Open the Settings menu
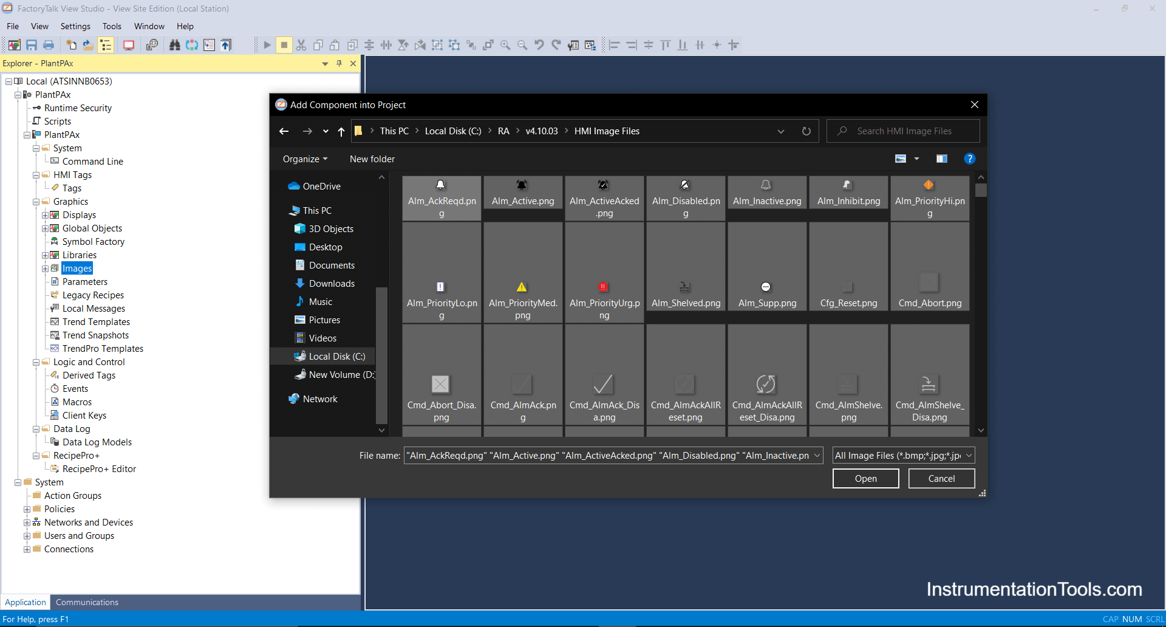Image resolution: width=1166 pixels, height=627 pixels. [x=75, y=26]
